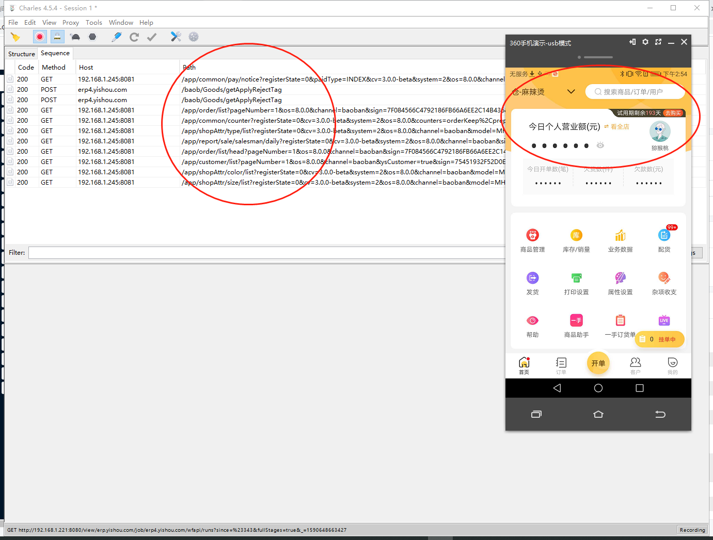Open the Tools wrench icon in toolbar

click(x=176, y=37)
